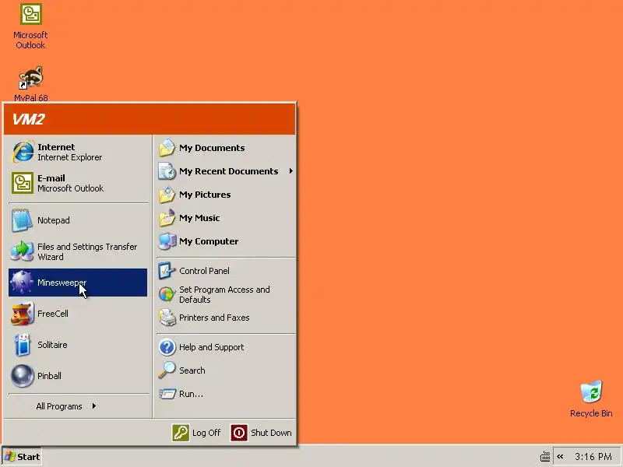
Task: Open the My Music folder icon
Action: point(167,218)
